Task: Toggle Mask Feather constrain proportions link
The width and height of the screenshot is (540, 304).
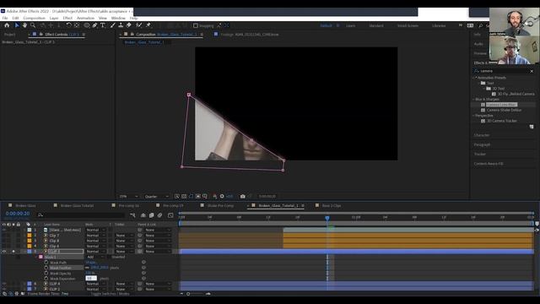Action: 87,268
